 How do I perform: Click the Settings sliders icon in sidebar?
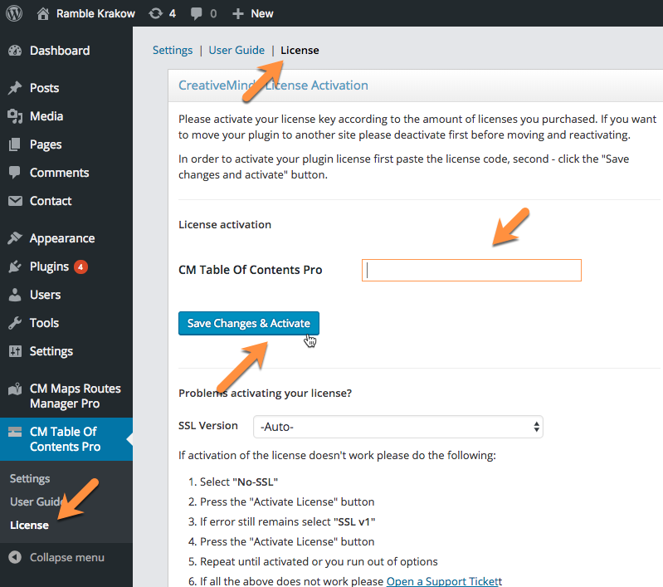coord(15,351)
